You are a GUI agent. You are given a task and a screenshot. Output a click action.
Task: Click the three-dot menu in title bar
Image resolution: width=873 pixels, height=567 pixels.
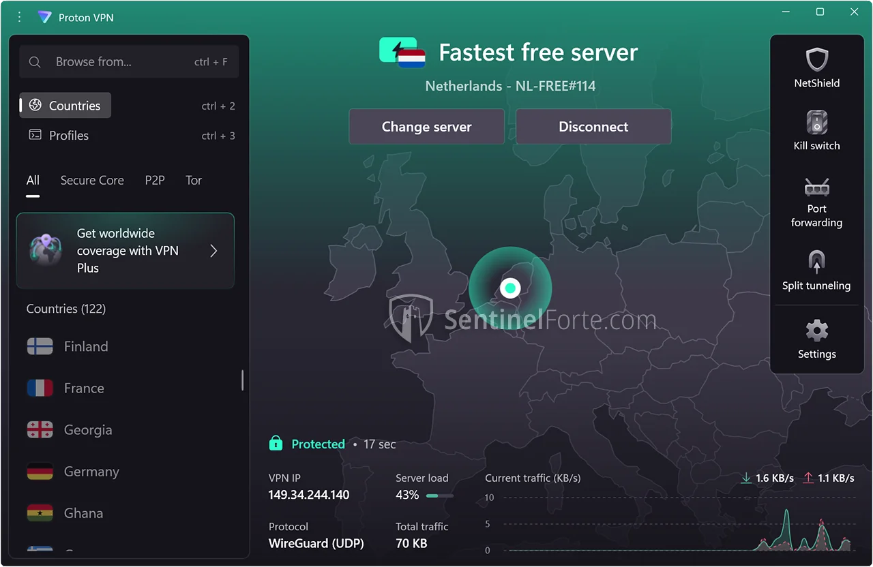click(x=19, y=17)
